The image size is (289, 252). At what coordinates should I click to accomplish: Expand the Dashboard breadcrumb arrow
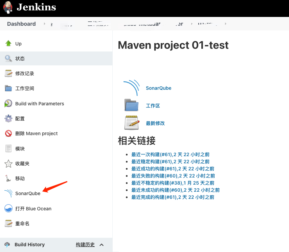point(44,24)
